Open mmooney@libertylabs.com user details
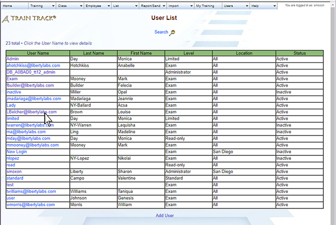Image resolution: width=336 pixels, height=225 pixels. point(33,145)
